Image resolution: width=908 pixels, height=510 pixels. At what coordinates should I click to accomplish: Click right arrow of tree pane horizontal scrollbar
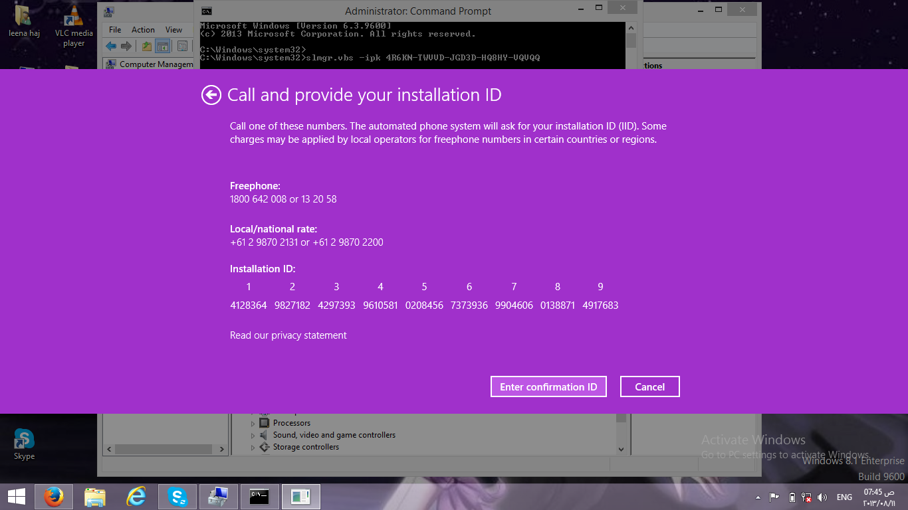coord(222,450)
